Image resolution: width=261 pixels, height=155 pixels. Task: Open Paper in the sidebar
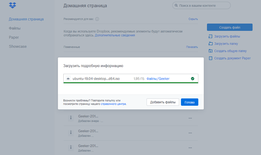tap(14, 37)
